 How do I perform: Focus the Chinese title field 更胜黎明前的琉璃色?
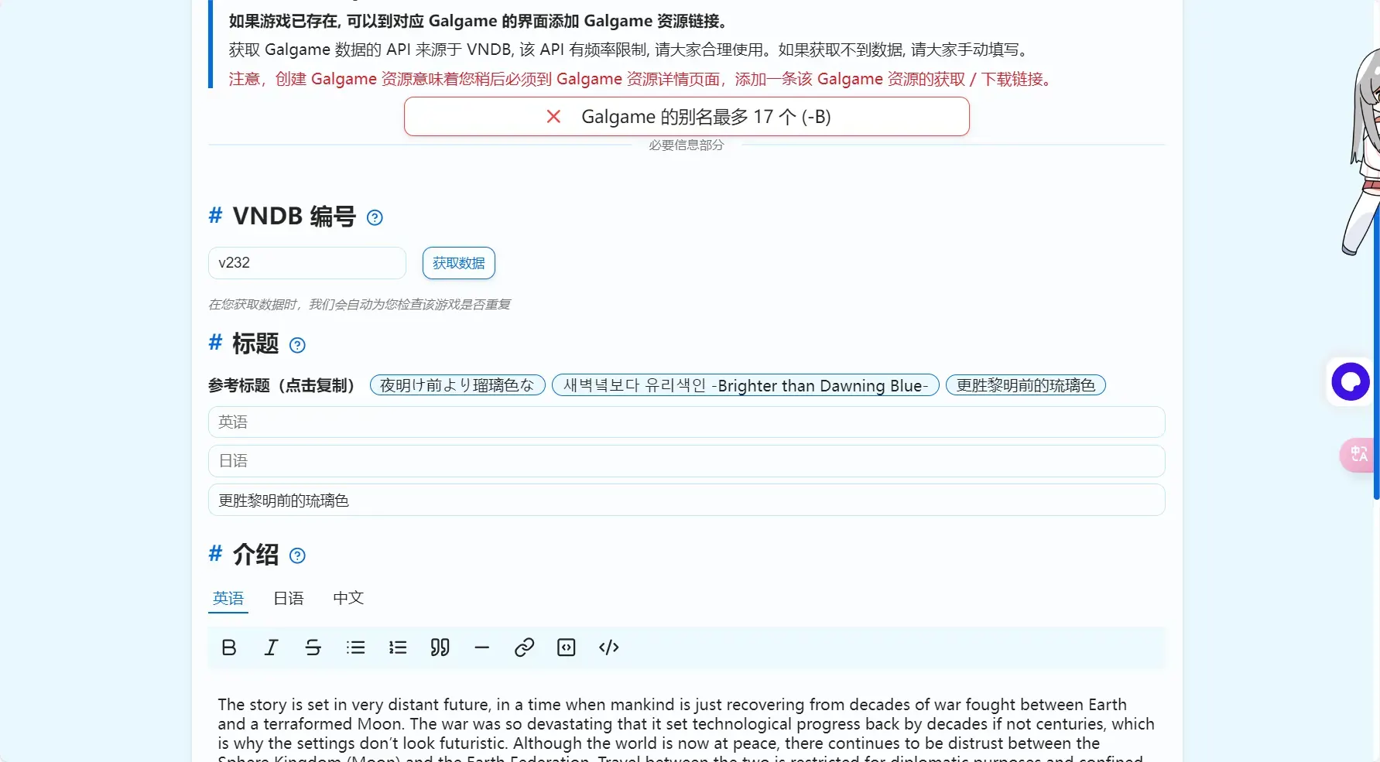(687, 501)
